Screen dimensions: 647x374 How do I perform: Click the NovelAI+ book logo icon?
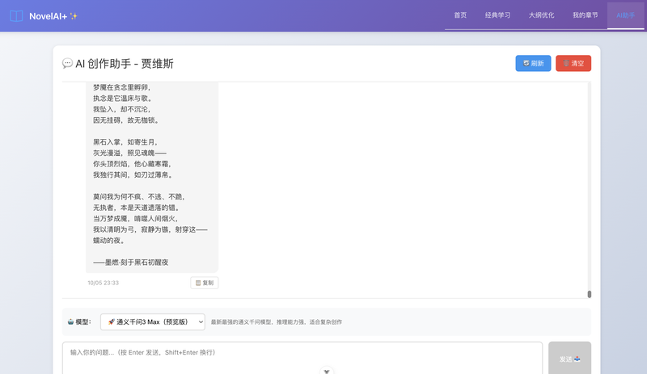(16, 15)
